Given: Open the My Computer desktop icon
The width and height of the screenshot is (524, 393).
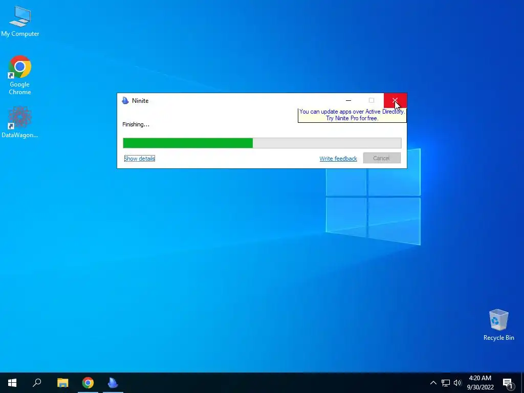Looking at the screenshot, I should pos(20,21).
